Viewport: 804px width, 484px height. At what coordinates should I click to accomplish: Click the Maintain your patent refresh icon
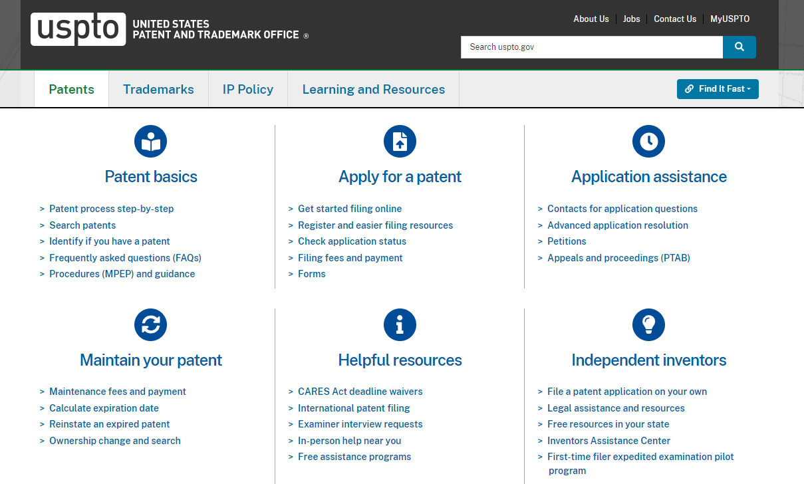(x=151, y=325)
